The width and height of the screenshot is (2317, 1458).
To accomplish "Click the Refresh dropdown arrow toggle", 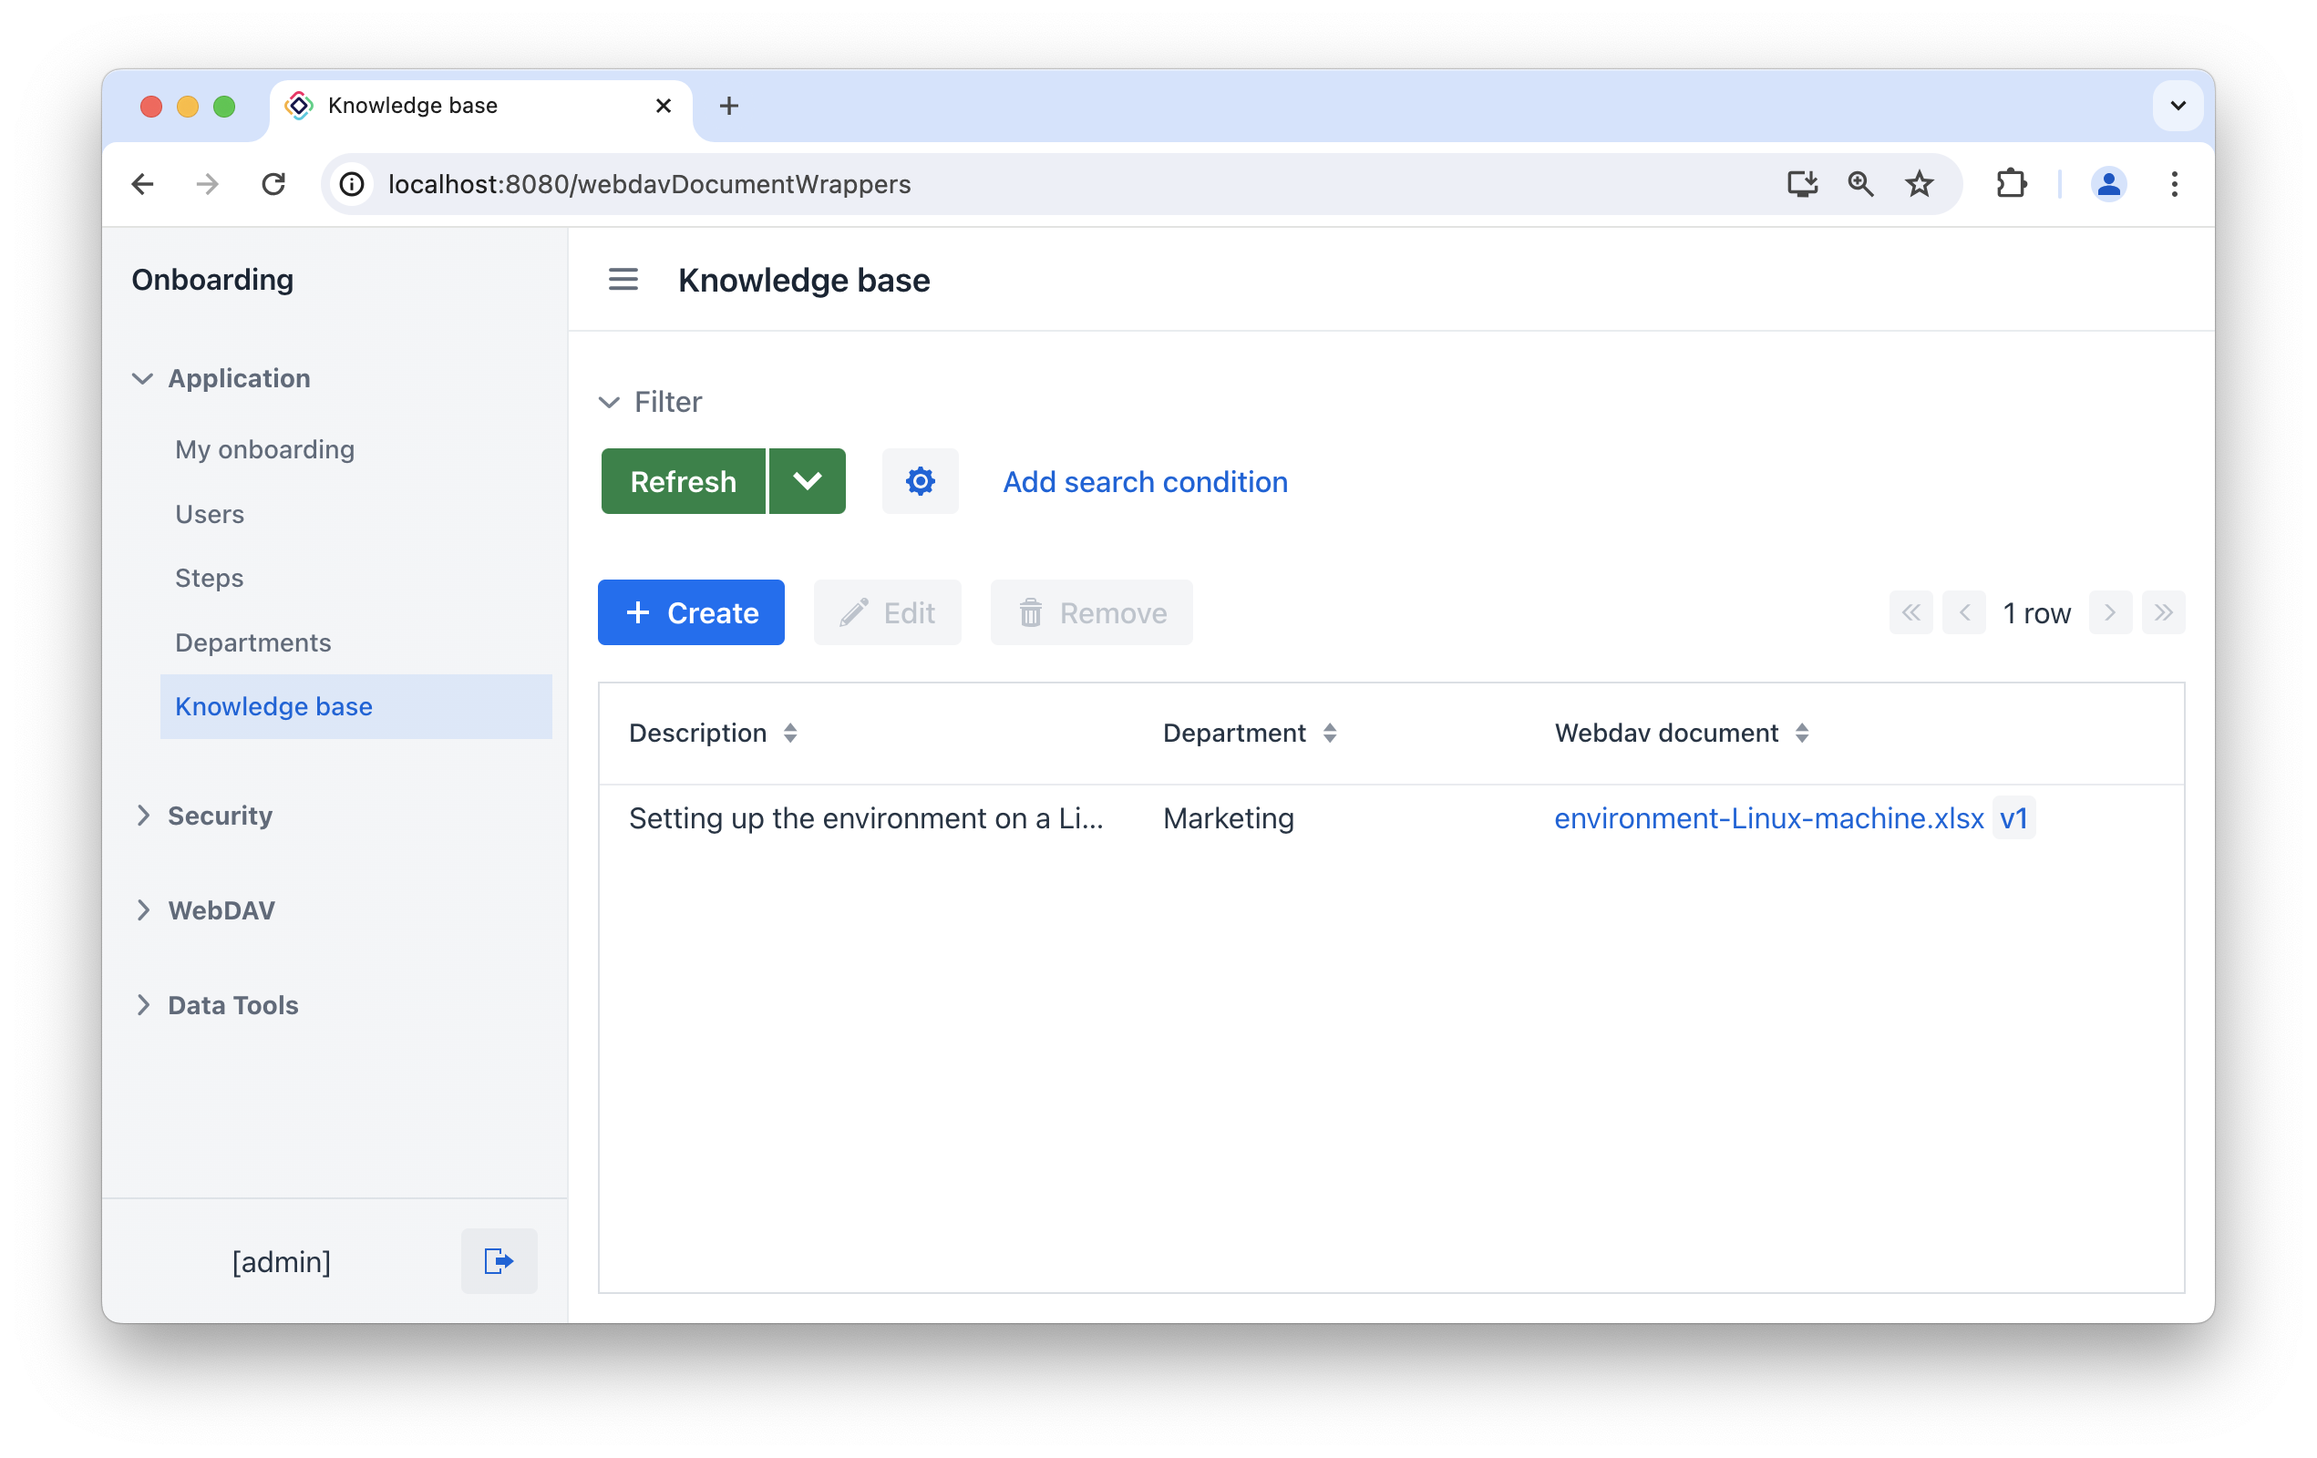I will pyautogui.click(x=807, y=482).
